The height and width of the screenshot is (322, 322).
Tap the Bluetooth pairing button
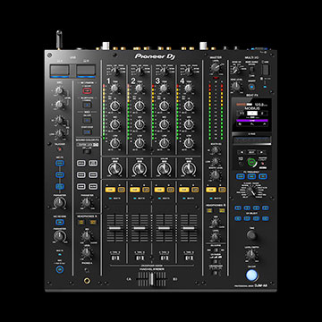[x=87, y=105]
